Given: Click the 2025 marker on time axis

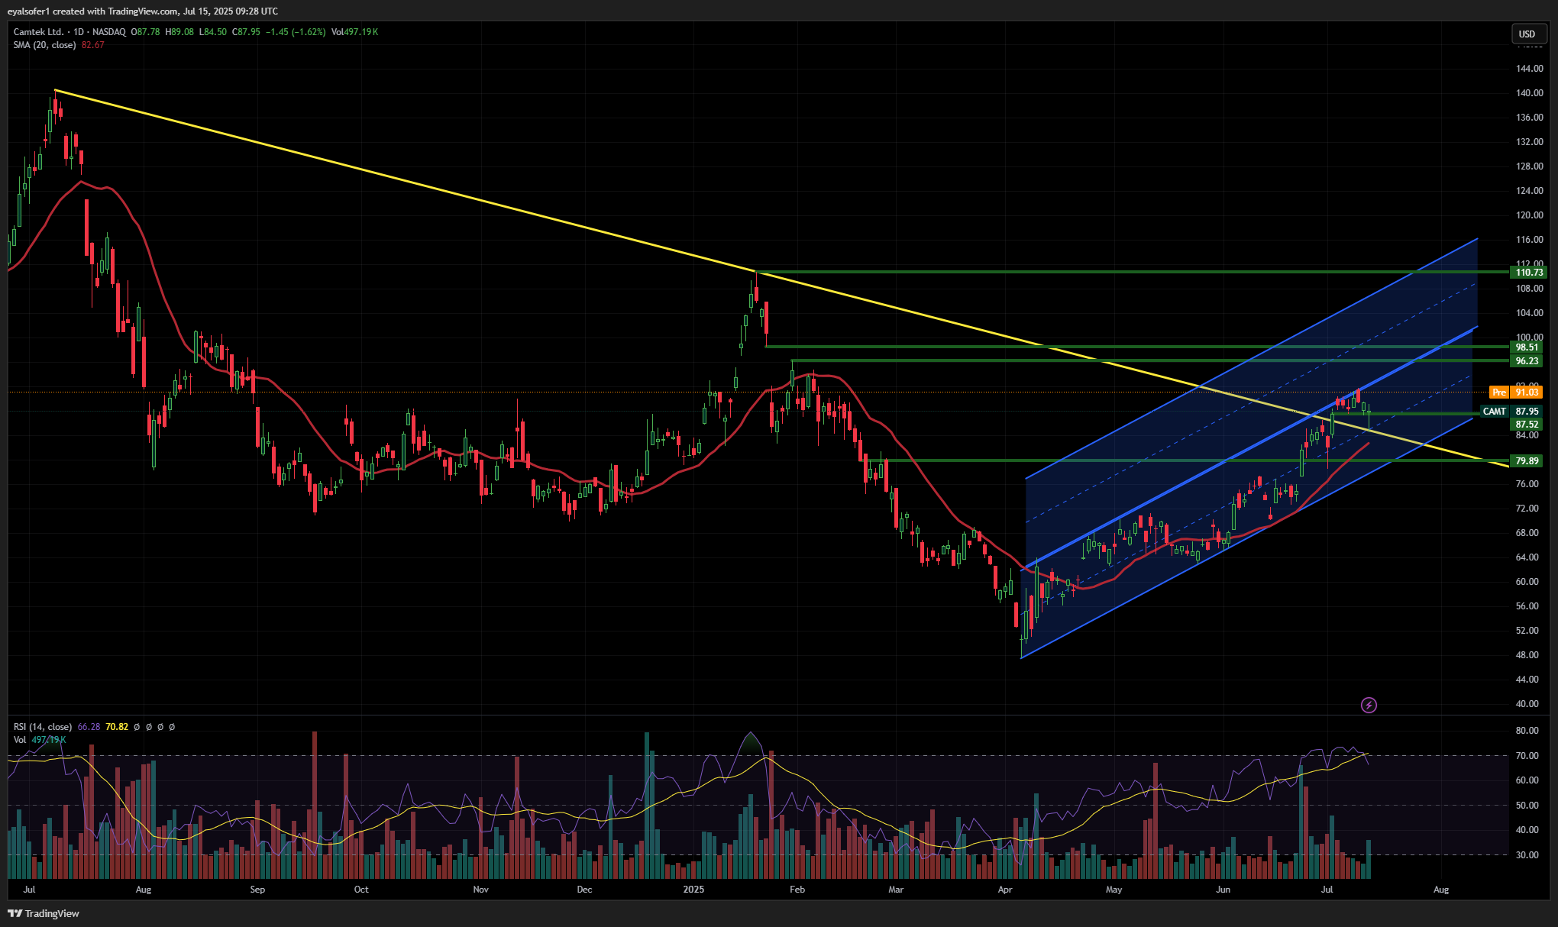Looking at the screenshot, I should (693, 890).
